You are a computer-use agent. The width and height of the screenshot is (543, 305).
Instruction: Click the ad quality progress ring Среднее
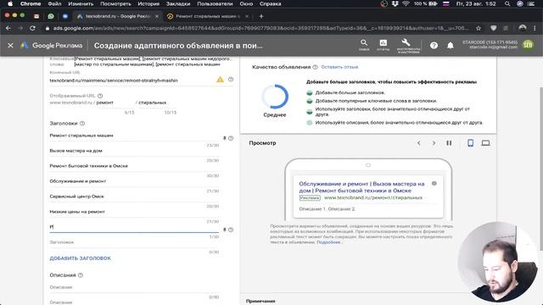[x=275, y=97]
